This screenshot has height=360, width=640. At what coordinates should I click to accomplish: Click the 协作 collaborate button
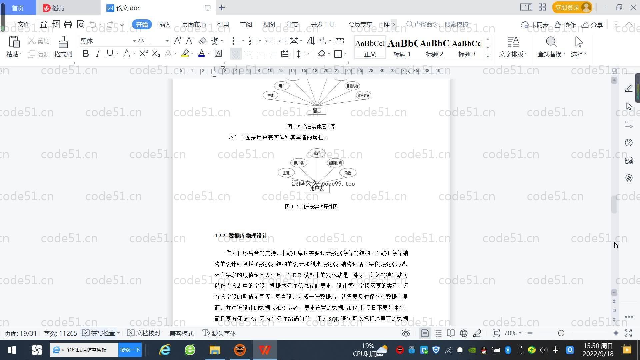[x=565, y=25]
